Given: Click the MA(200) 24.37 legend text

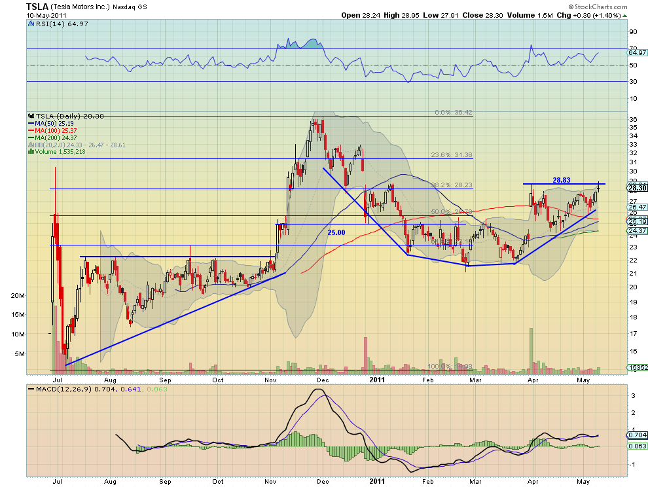Looking at the screenshot, I should click(56, 137).
